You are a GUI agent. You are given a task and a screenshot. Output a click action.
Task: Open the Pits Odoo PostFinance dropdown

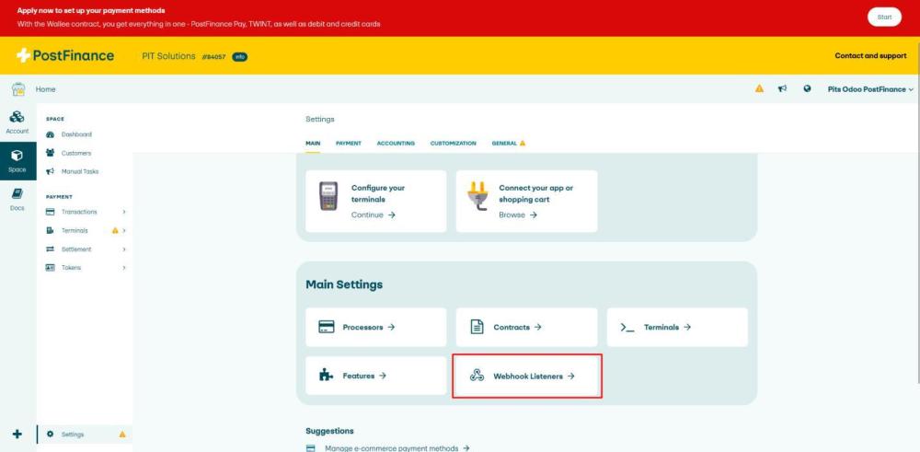[870, 89]
